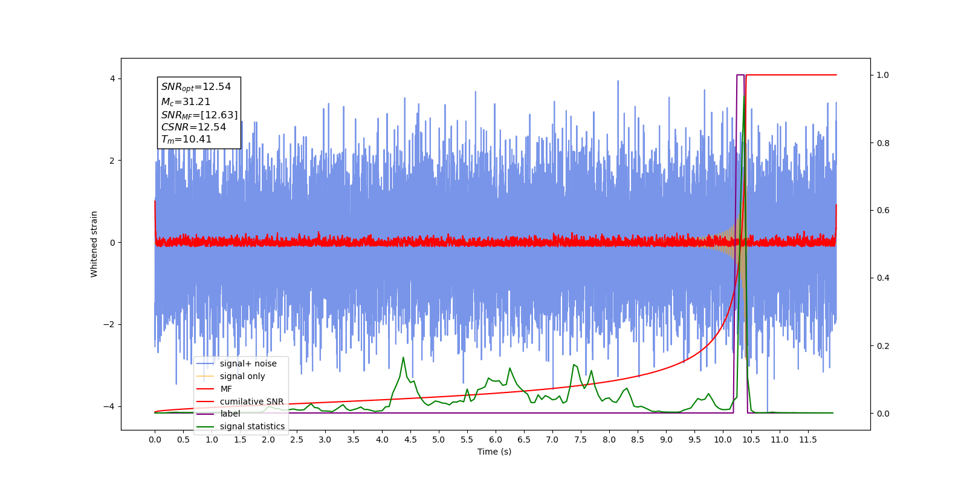Click the SNRMF=[12.63] annotation text
The image size is (967, 483).
pos(199,115)
